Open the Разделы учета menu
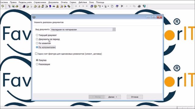The width and height of the screenshot is (195, 109). [25, 2]
